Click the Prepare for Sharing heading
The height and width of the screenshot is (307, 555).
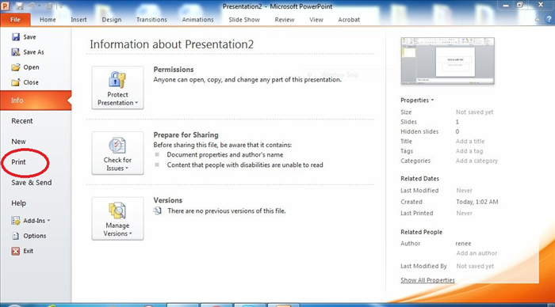[186, 135]
